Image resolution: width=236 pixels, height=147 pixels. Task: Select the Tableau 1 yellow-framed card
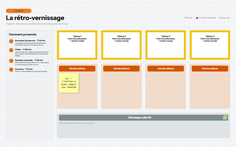click(77, 45)
